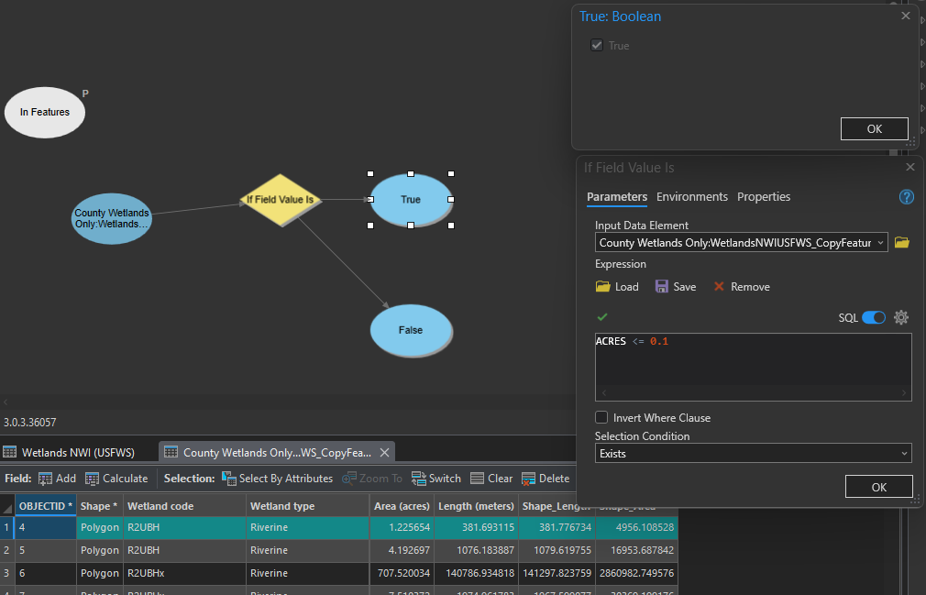Uncheck True in the Boolean dialog
The width and height of the screenshot is (926, 595).
coord(597,44)
